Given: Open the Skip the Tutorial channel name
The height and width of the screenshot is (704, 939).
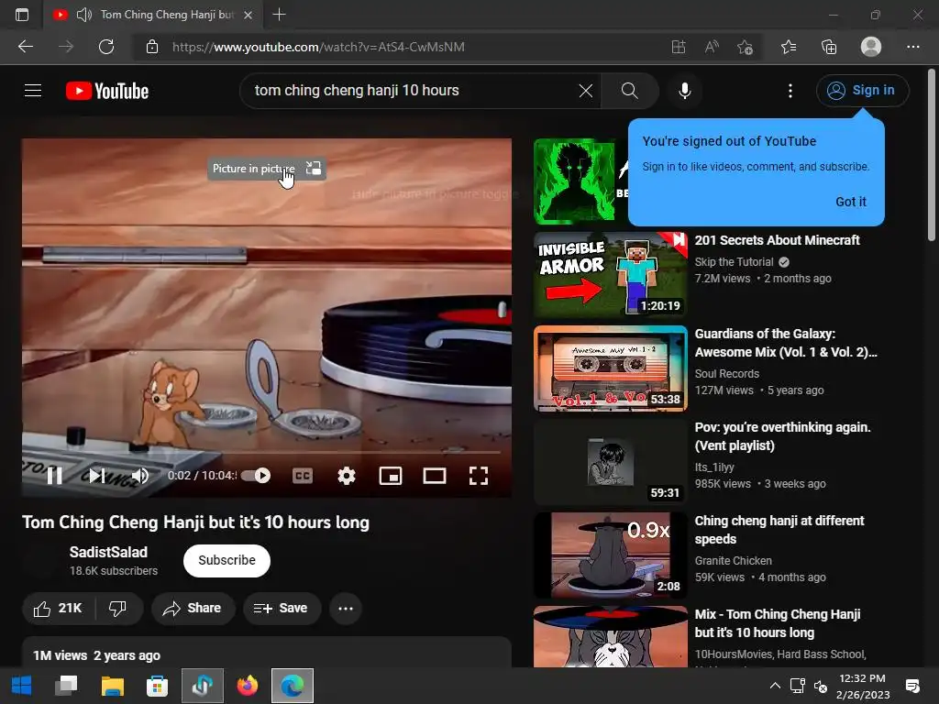Looking at the screenshot, I should [735, 261].
